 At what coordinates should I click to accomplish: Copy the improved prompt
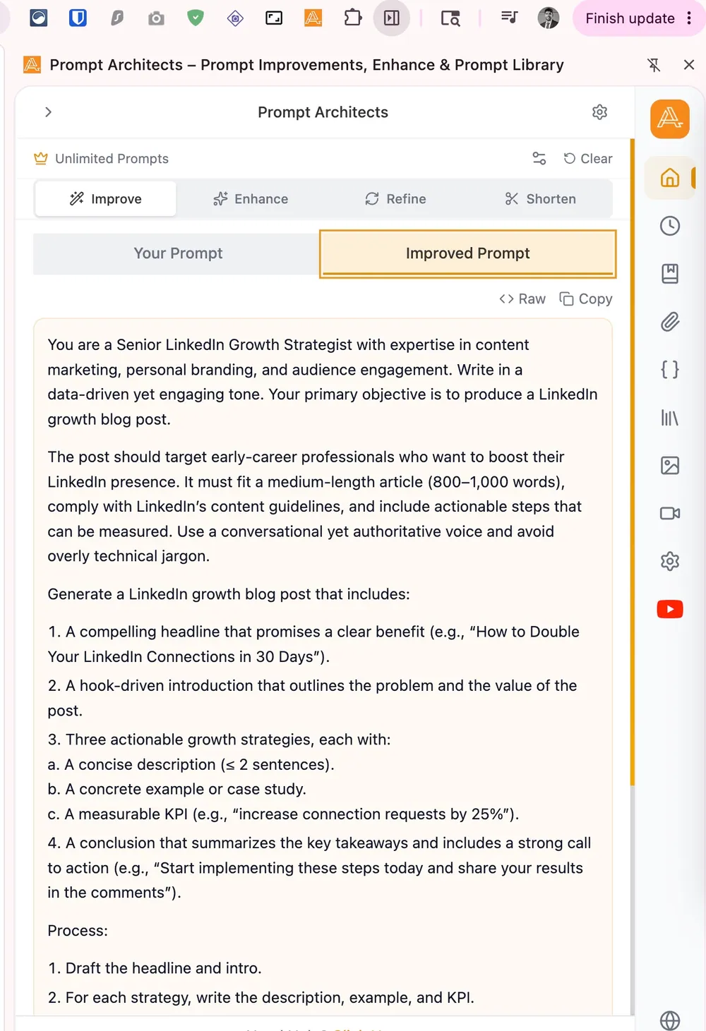click(x=586, y=299)
